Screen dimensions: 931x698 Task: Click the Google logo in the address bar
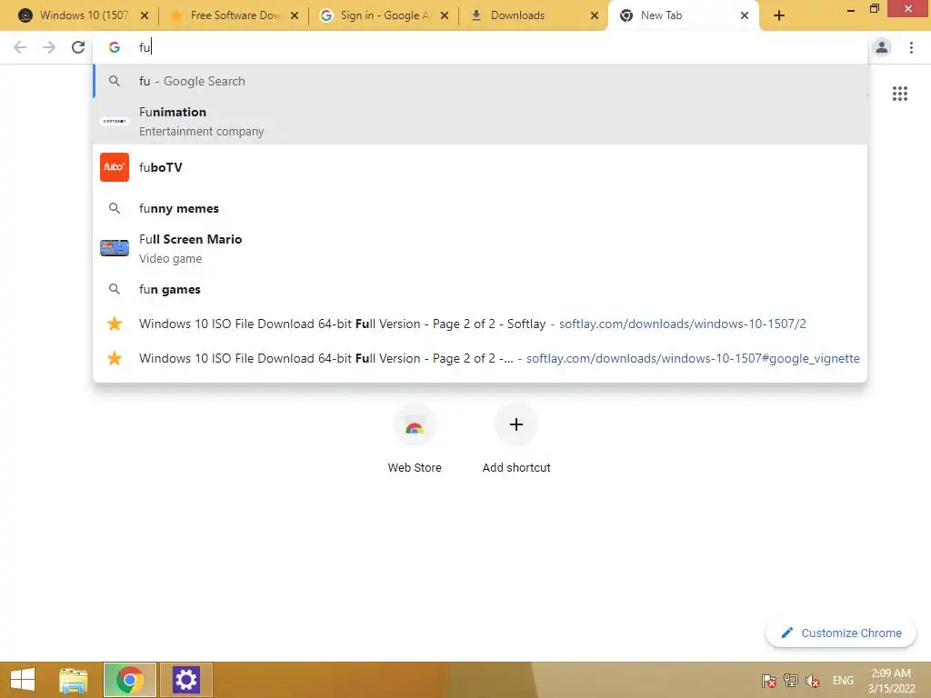pyautogui.click(x=114, y=47)
